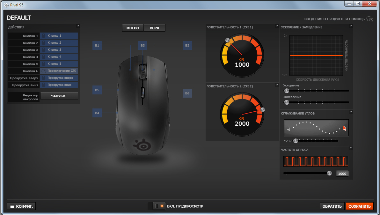This screenshot has width=380, height=215.
Task: Click the product info chat bubble icon
Action: (369, 19)
